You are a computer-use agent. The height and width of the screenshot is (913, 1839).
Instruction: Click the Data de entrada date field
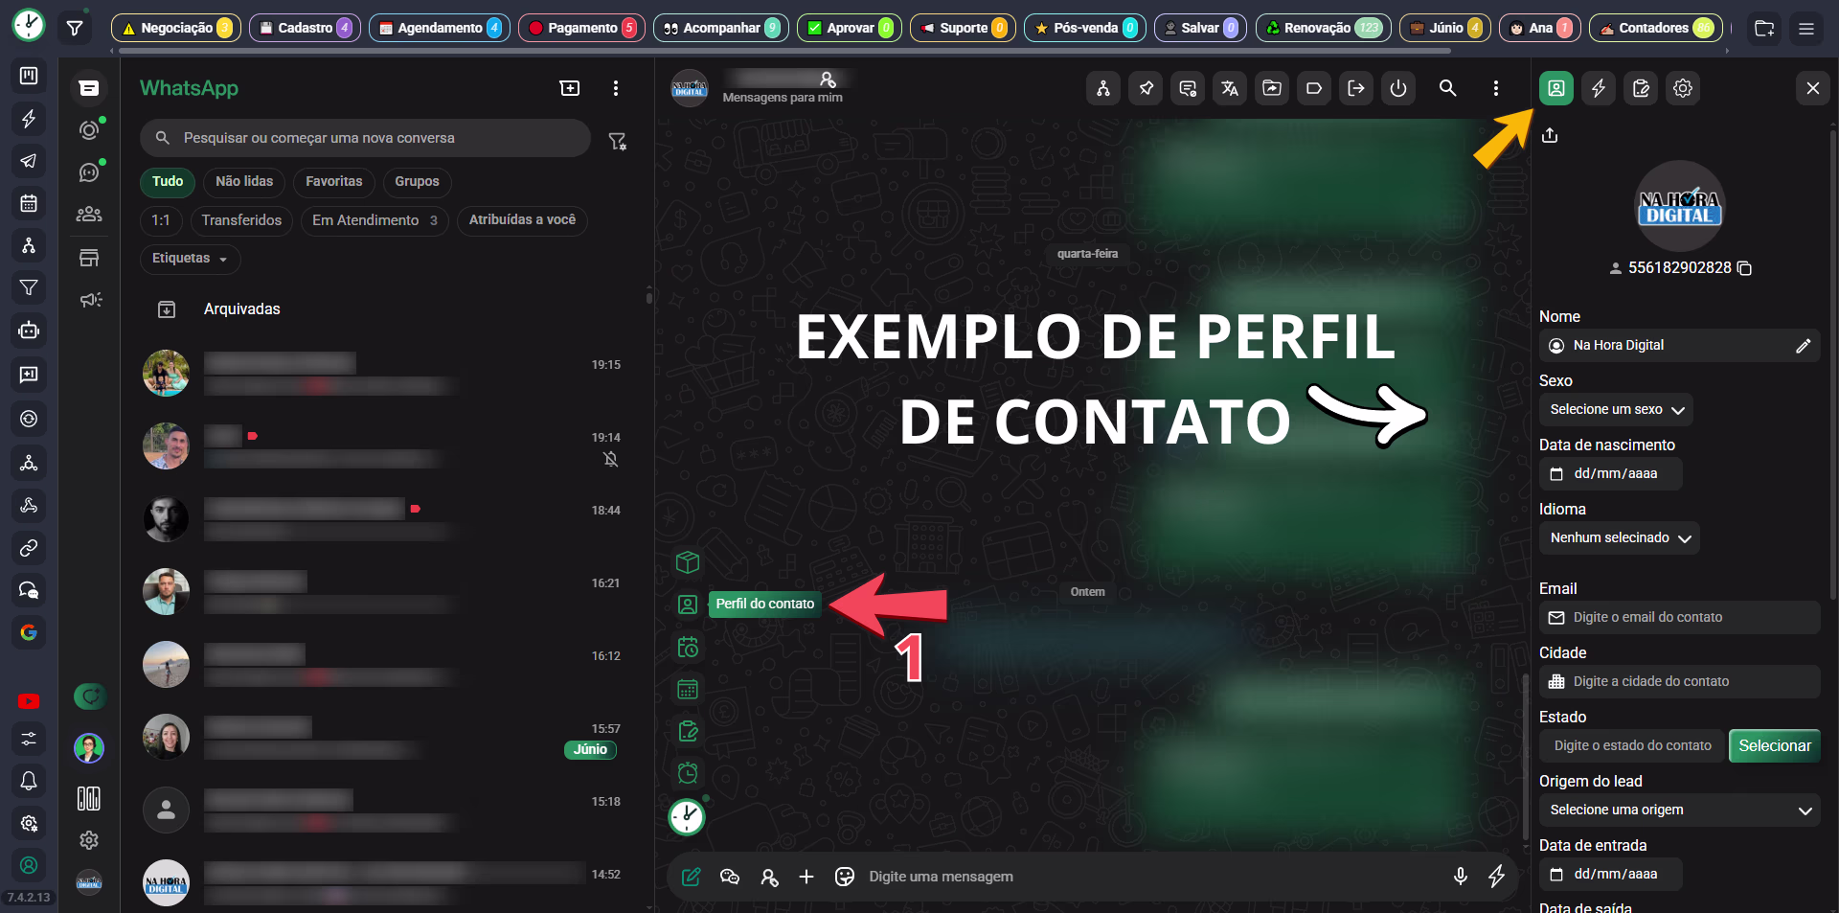[x=1611, y=875]
